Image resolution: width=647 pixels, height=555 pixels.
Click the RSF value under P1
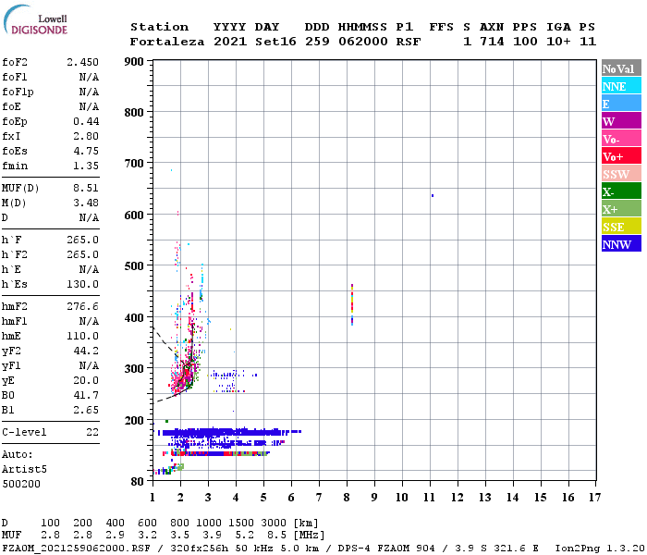tap(409, 42)
